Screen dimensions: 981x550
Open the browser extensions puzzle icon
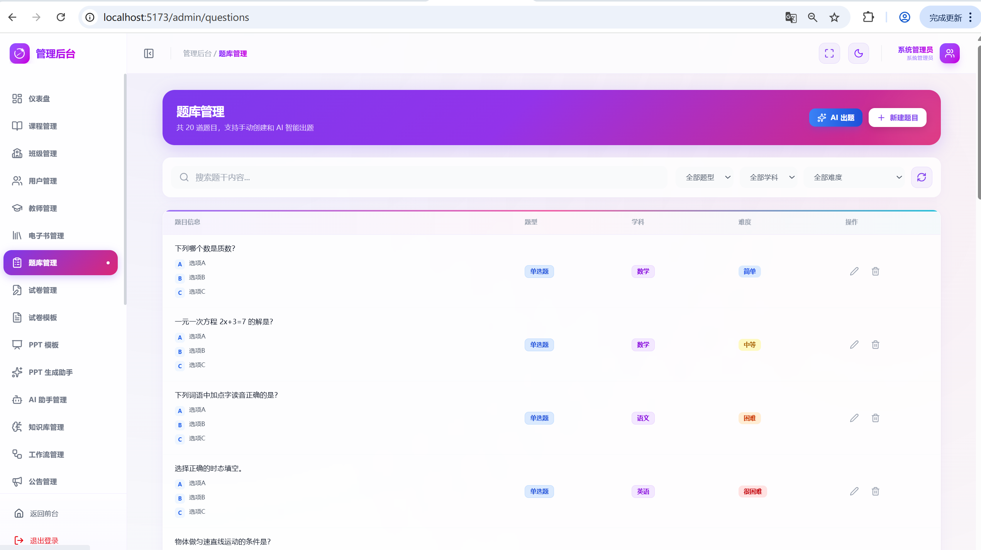868,17
